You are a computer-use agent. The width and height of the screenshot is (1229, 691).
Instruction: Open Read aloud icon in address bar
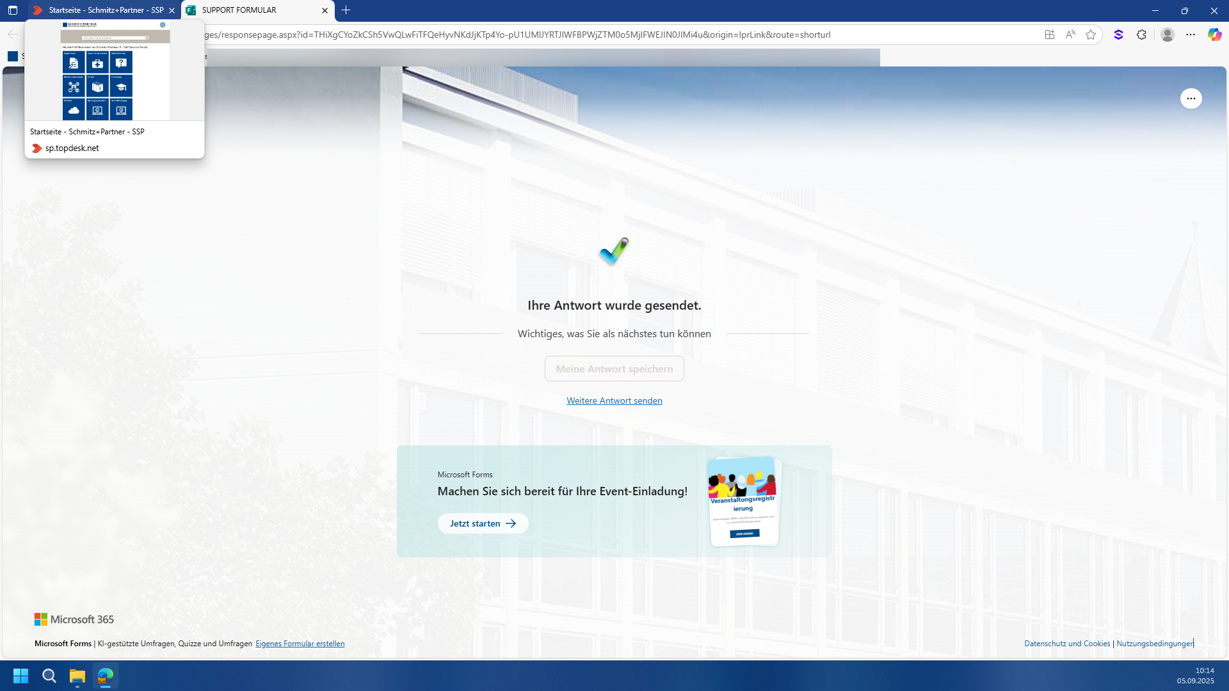tap(1070, 35)
